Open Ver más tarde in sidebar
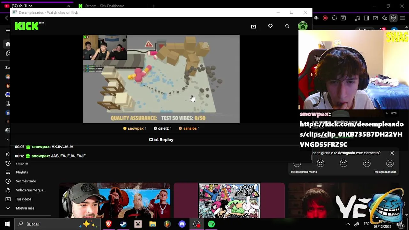Screen dimensions: 409x230 [26, 181]
